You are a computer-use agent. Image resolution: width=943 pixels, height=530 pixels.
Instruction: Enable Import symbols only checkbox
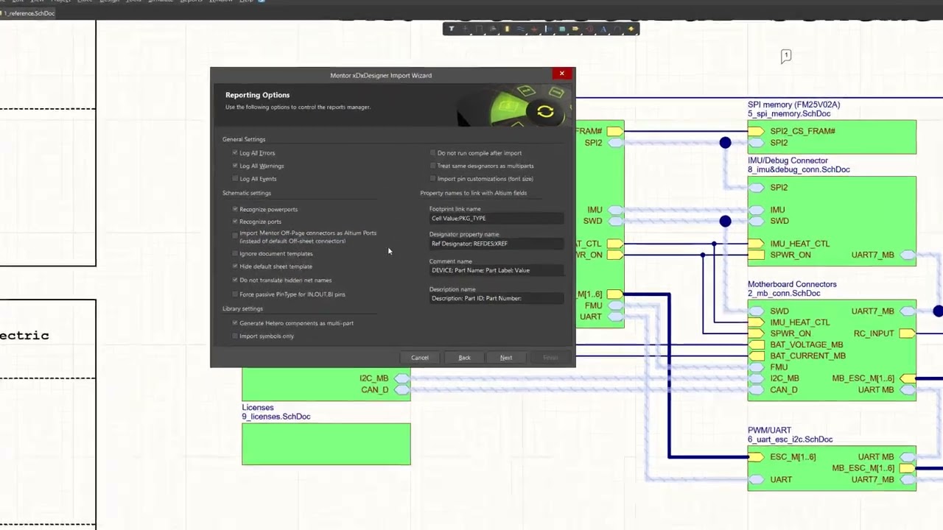pos(235,336)
